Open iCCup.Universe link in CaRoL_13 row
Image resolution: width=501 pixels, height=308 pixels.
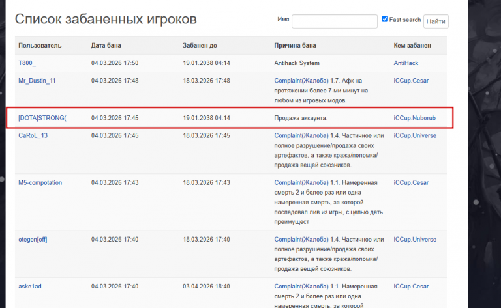pos(415,135)
